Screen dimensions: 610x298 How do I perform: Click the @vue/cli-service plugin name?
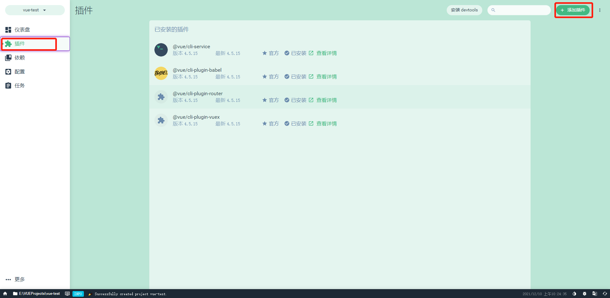191,47
